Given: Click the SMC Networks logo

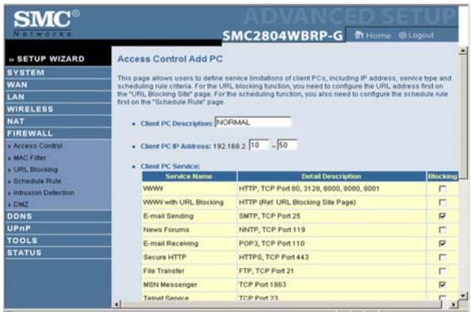Looking at the screenshot, I should (46, 23).
